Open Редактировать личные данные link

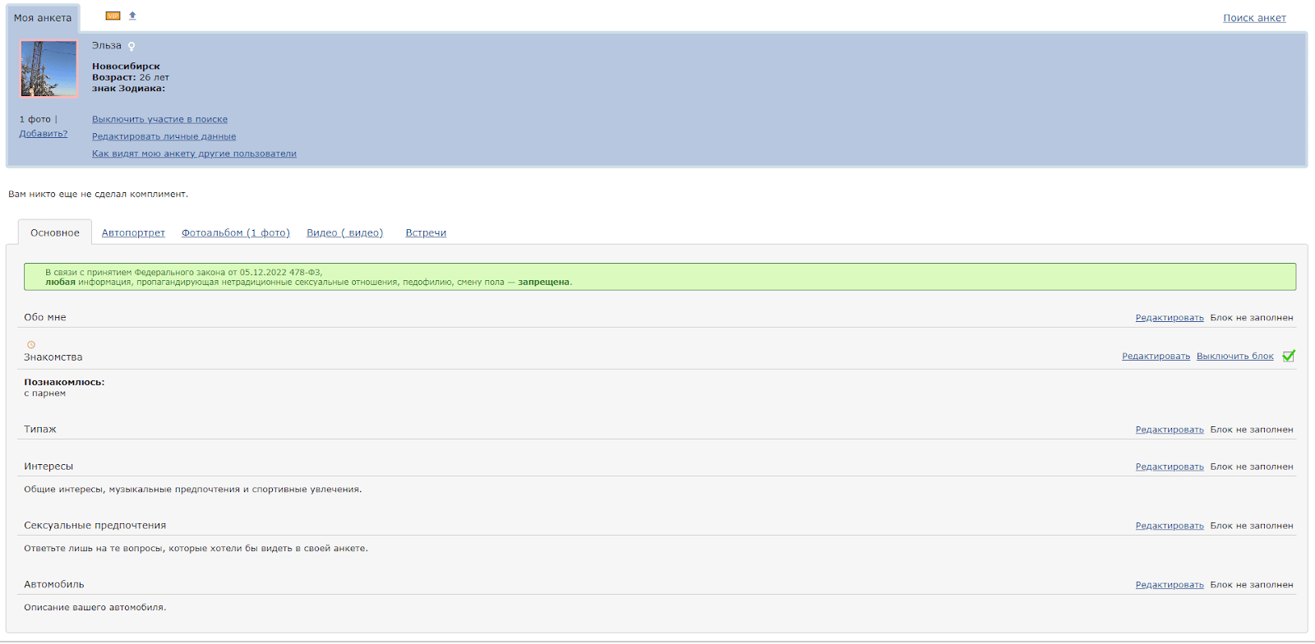[164, 137]
